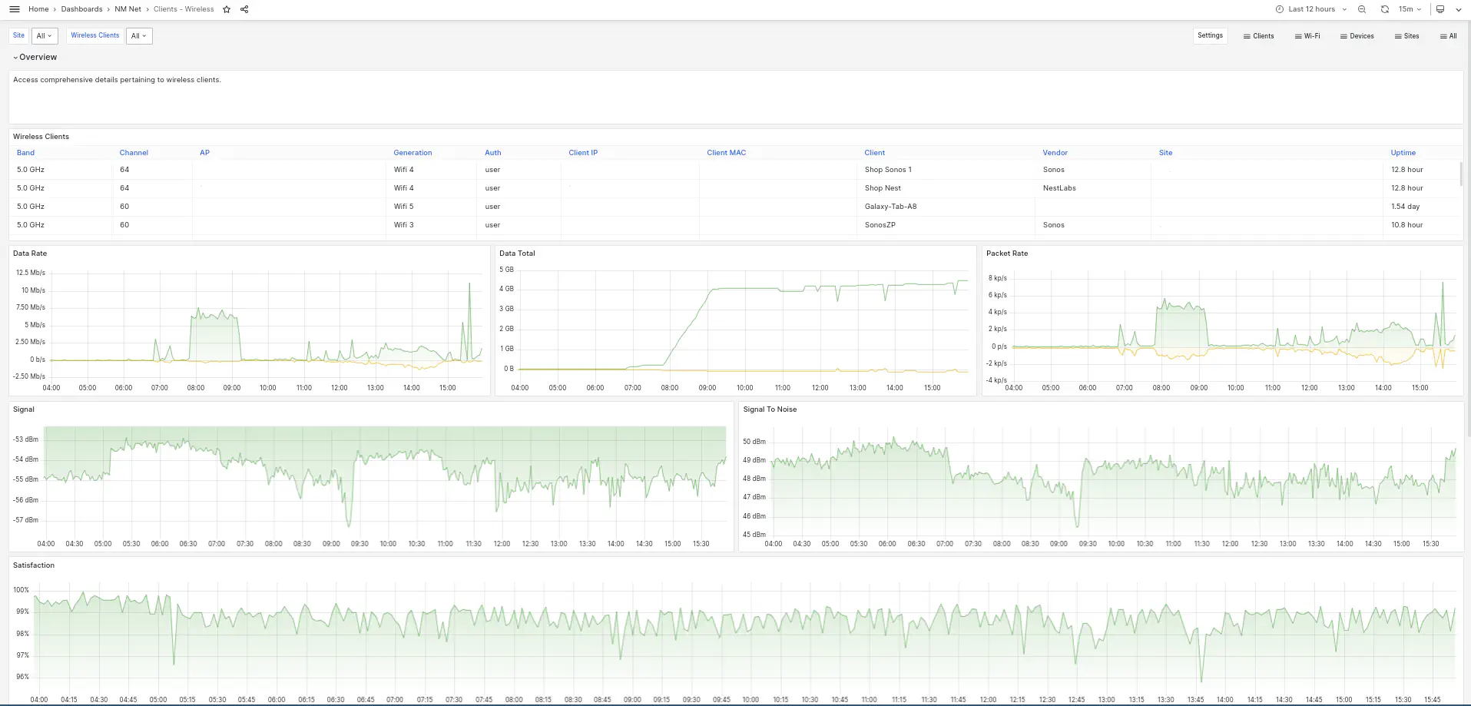Collapse the Overview row

(x=35, y=57)
